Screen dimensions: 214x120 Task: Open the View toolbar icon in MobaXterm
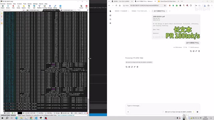tap(29, 7)
